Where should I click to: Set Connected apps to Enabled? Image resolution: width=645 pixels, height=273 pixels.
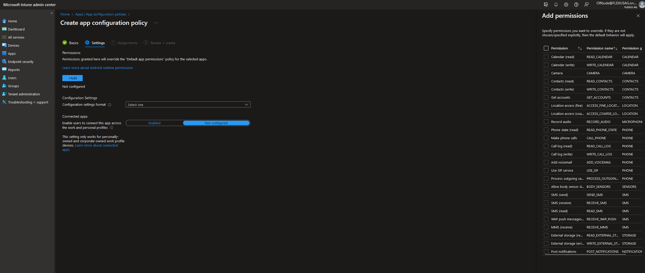point(154,123)
